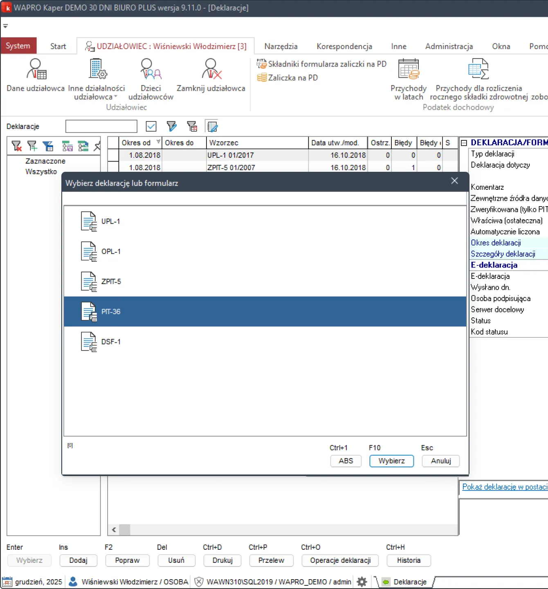This screenshot has width=548, height=589.
Task: Open Operacje deklaracji button
Action: [340, 560]
